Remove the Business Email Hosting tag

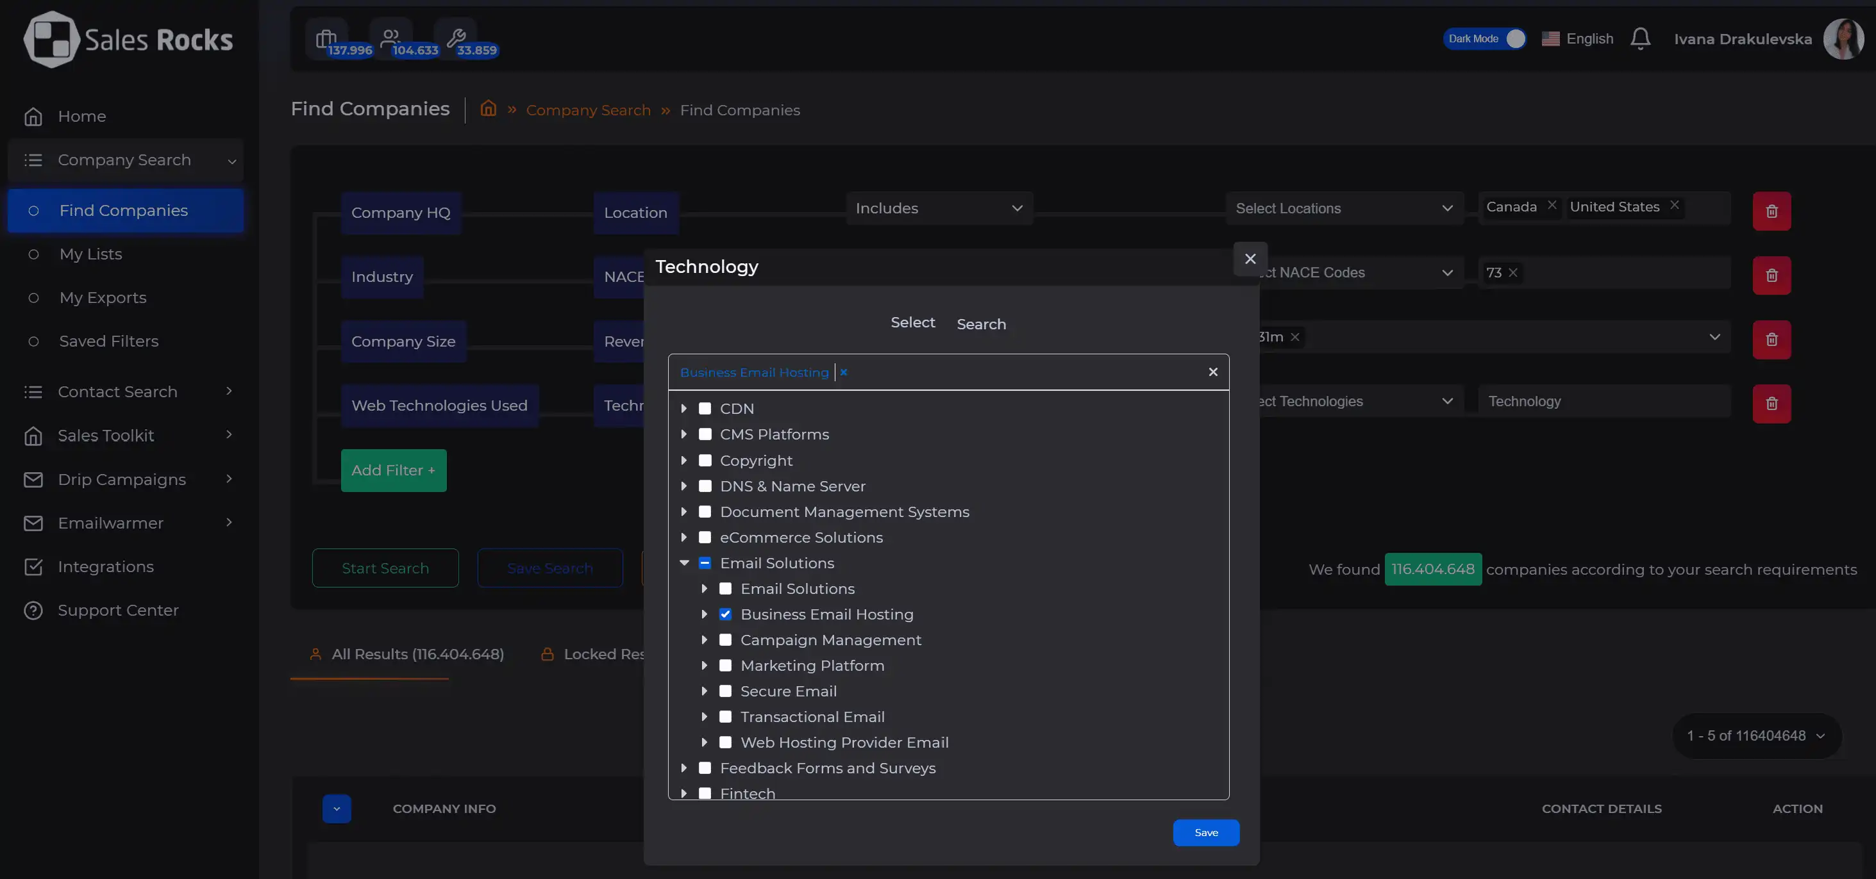coord(843,373)
